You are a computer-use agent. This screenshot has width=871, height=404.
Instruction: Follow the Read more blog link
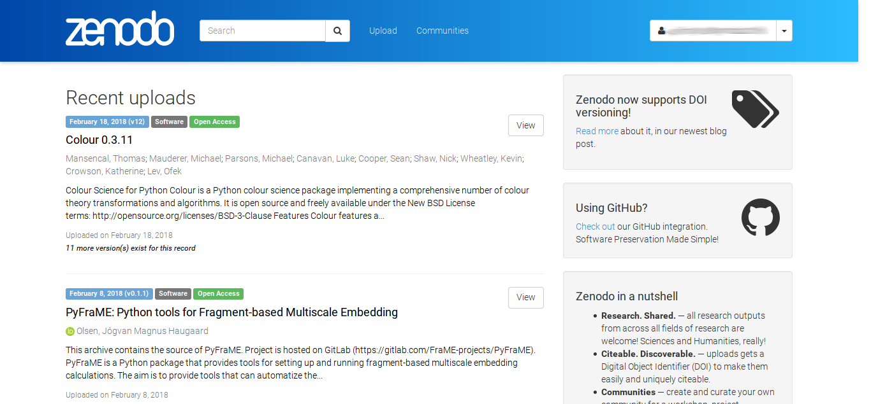coord(597,131)
